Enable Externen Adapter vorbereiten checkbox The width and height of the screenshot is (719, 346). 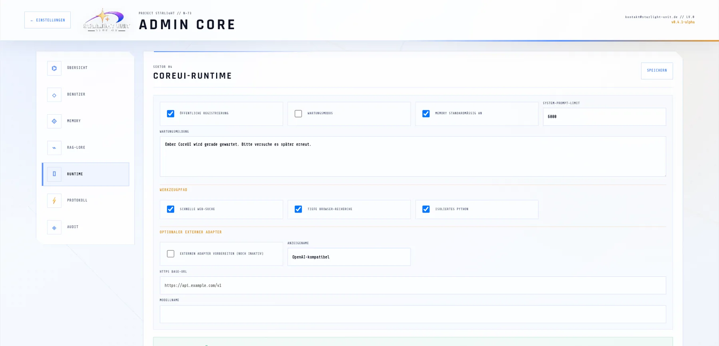(x=171, y=254)
